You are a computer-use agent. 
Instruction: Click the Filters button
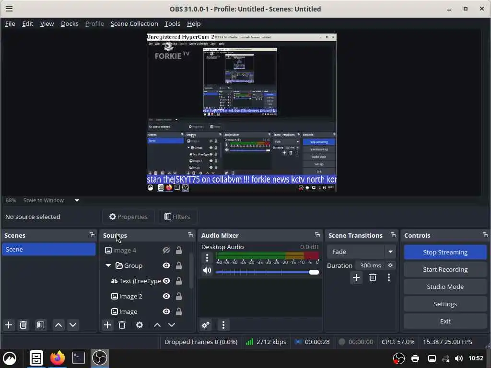177,217
